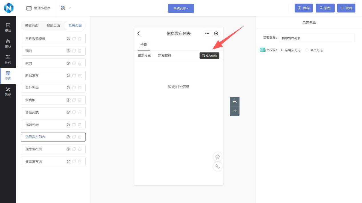Open settings gear for 预约 page
The width and height of the screenshot is (362, 203).
[x=68, y=51]
